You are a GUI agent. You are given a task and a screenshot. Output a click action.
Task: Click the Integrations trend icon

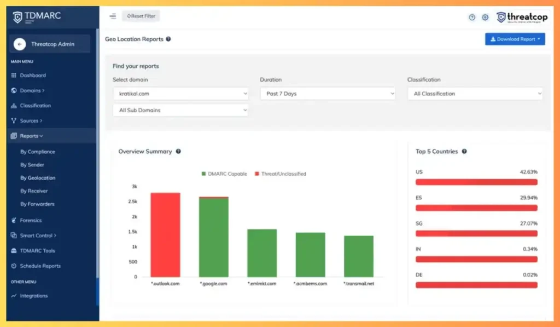tap(14, 296)
